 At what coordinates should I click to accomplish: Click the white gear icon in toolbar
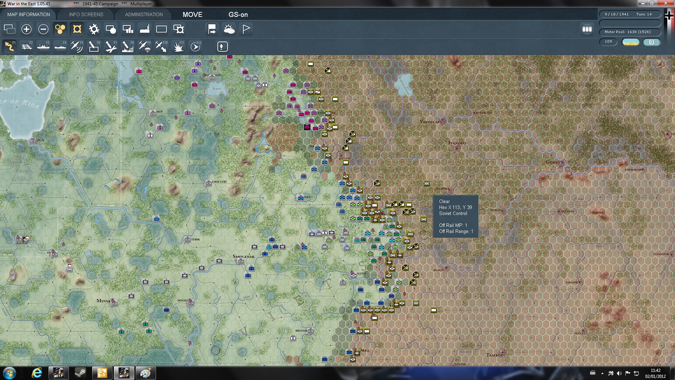pyautogui.click(x=94, y=29)
